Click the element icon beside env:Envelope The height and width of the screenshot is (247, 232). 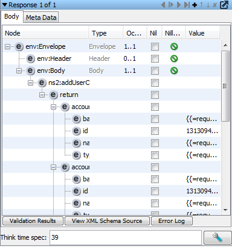point(19,46)
